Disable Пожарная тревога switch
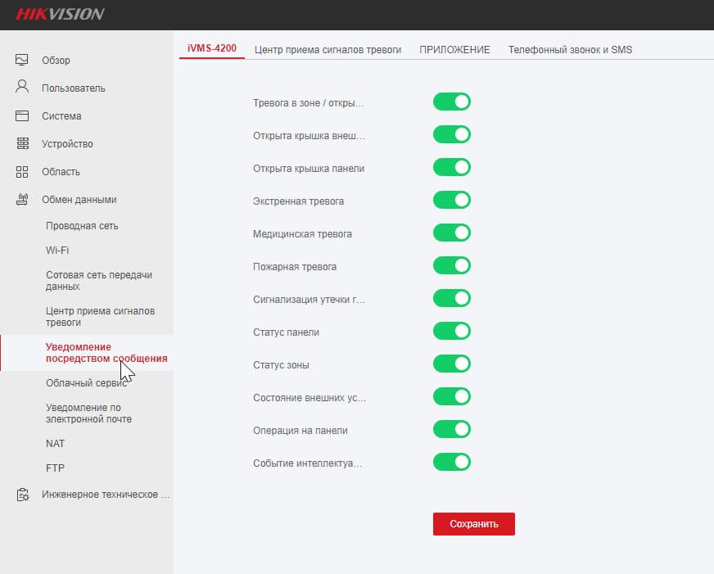714x574 pixels. pyautogui.click(x=451, y=266)
